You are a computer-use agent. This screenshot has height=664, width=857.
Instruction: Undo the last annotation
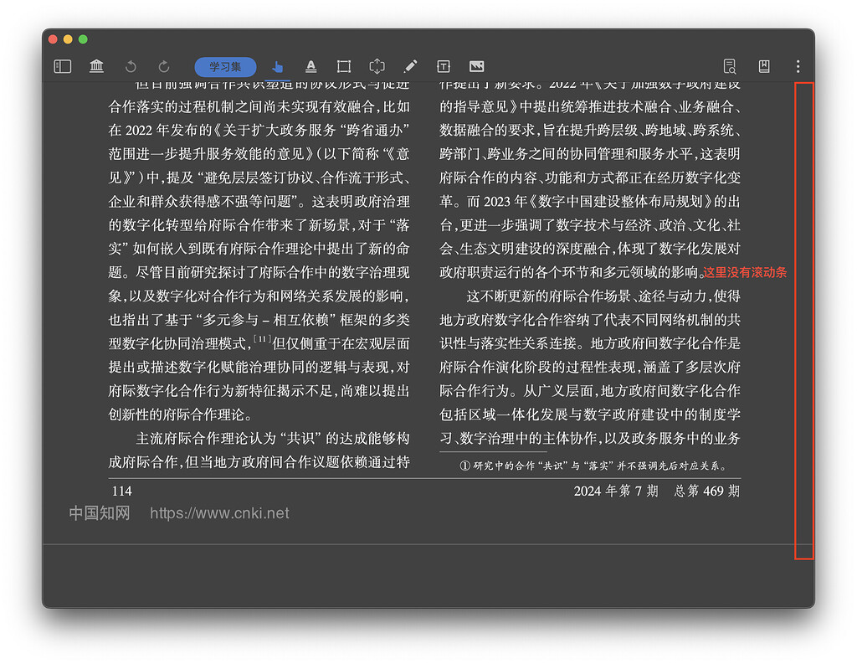[131, 66]
